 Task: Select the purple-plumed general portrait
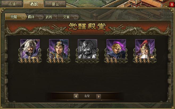[x=116, y=49]
